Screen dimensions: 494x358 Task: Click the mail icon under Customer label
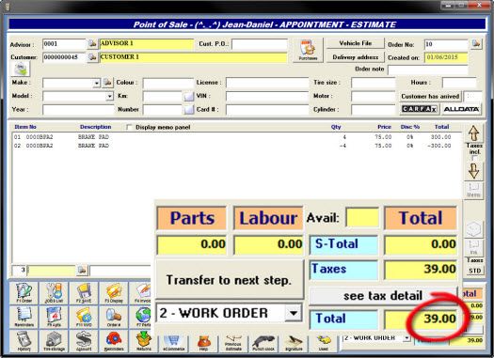click(x=21, y=69)
